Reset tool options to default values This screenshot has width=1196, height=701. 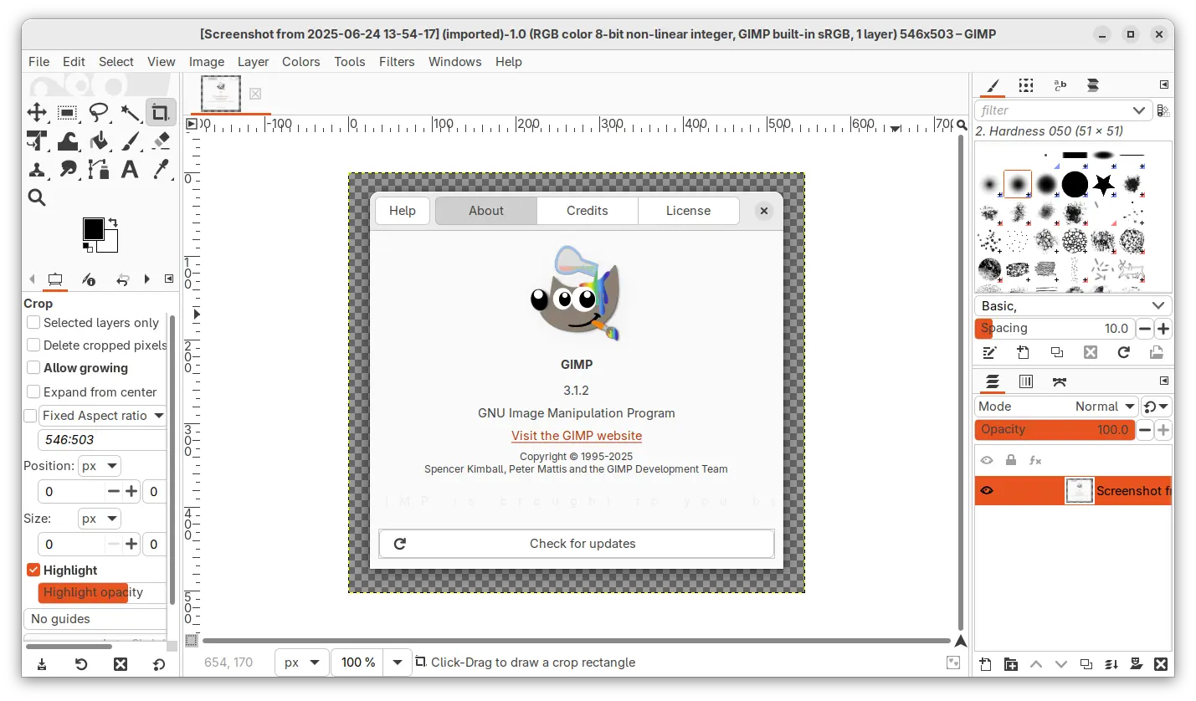pyautogui.click(x=159, y=664)
